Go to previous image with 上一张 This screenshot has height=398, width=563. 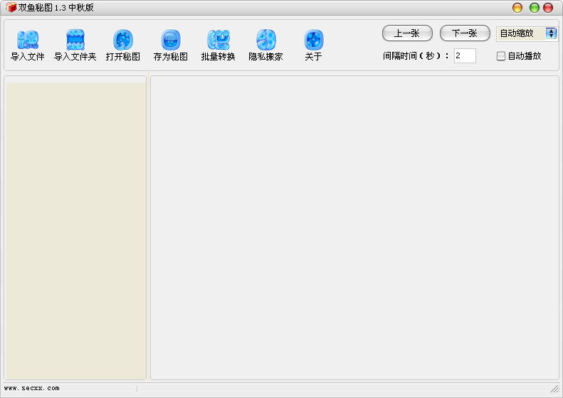click(407, 33)
